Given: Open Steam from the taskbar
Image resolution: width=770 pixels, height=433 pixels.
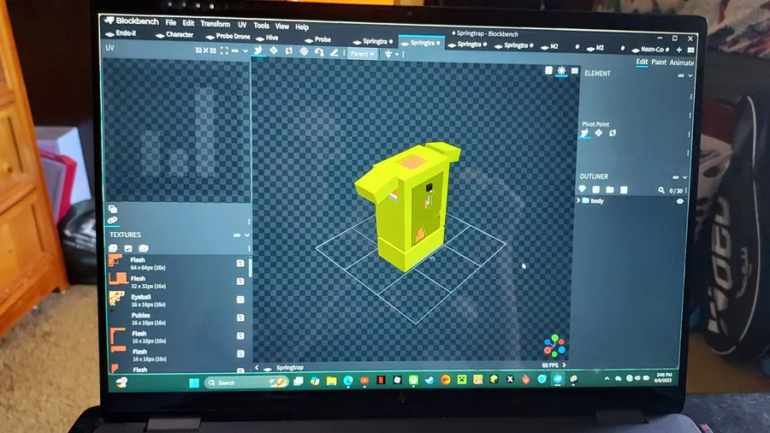Looking at the screenshot, I should tap(429, 380).
